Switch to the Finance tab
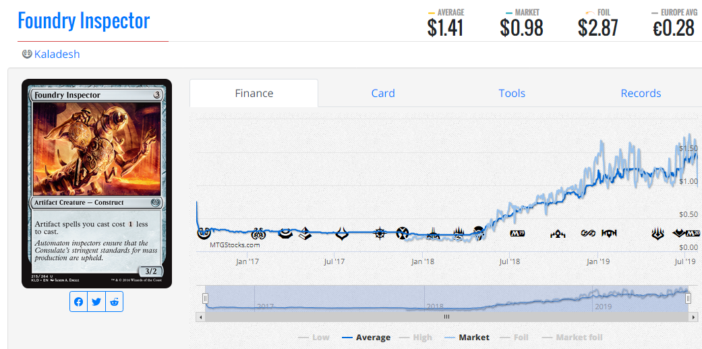Screen dimensions: 702x349 (x=254, y=93)
